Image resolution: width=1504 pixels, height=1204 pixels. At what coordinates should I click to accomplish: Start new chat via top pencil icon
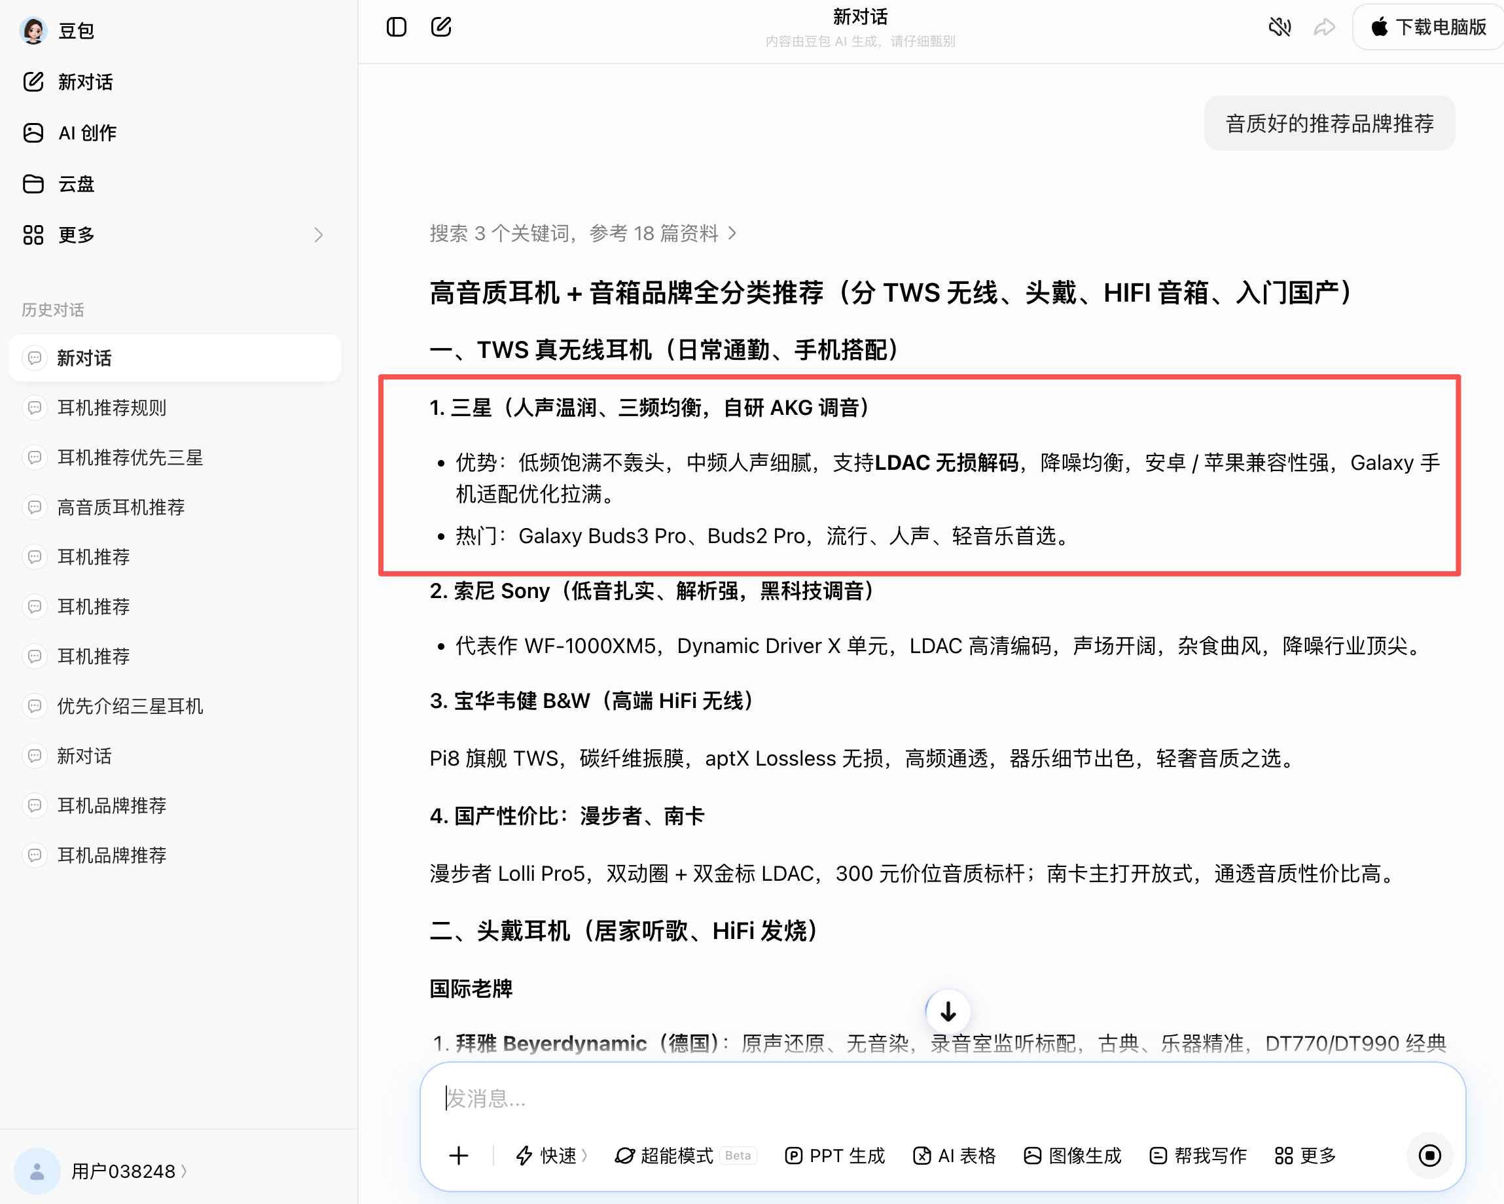coord(441,27)
